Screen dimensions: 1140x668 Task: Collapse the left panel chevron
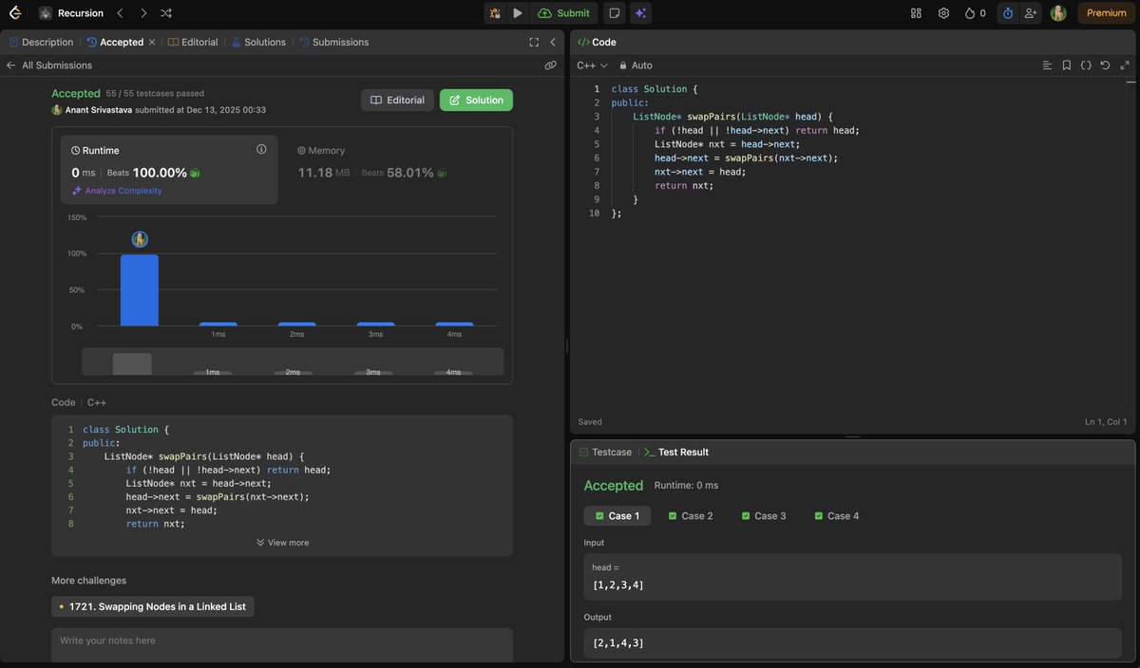553,42
